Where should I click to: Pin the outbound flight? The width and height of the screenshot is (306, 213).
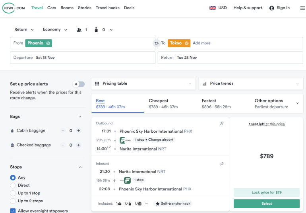click(x=222, y=124)
